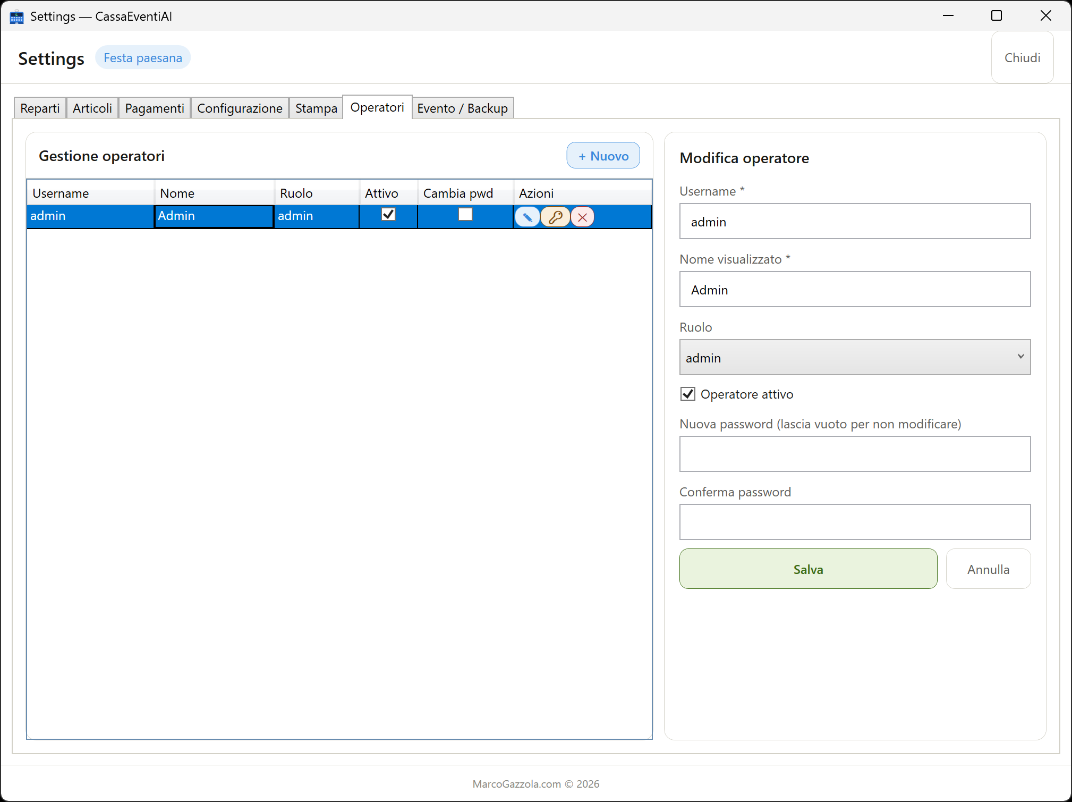
Task: Open the Ruolo dropdown showing admin
Action: click(855, 357)
